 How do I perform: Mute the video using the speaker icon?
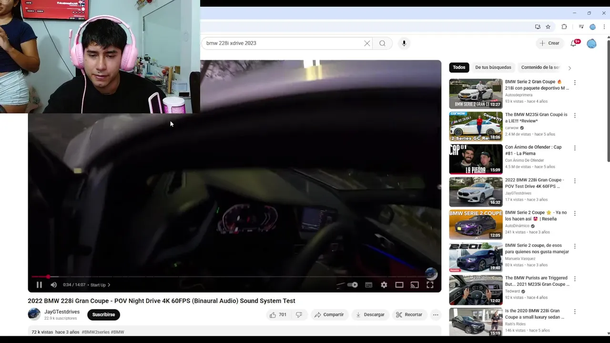tap(54, 285)
